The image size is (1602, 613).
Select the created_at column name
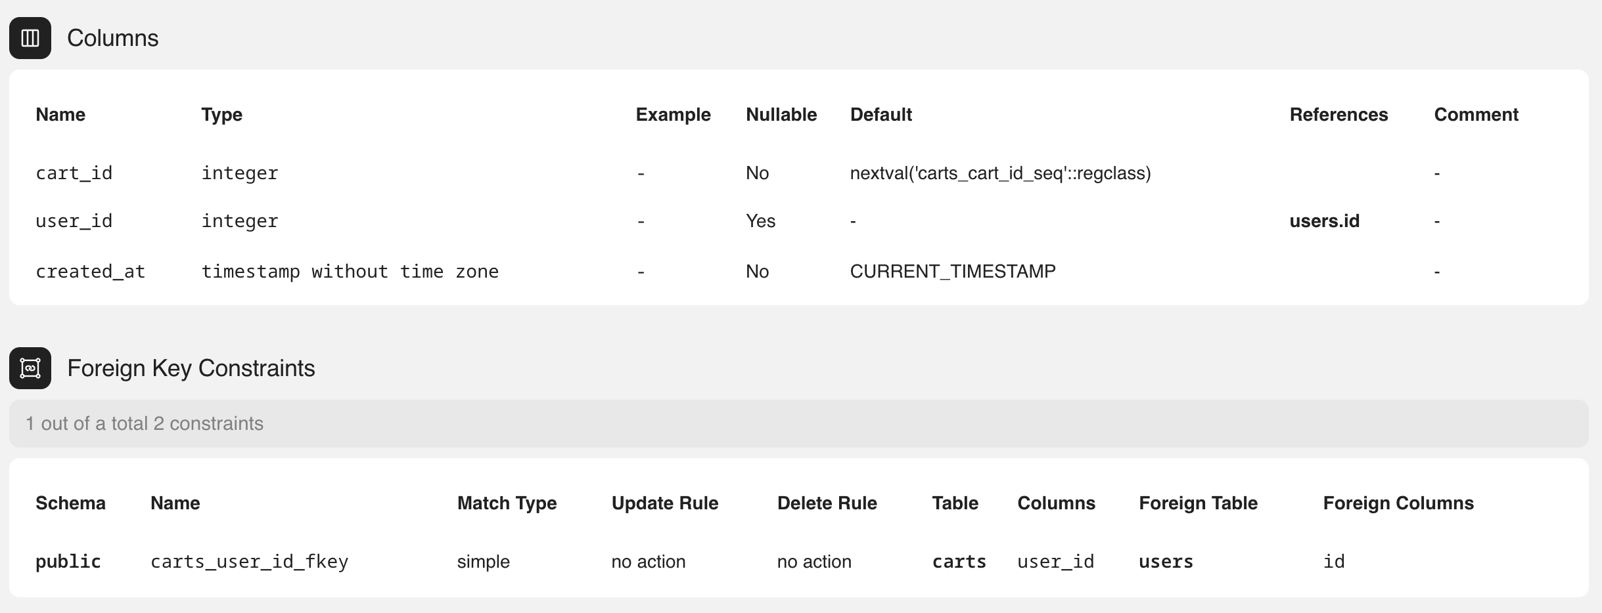[90, 270]
